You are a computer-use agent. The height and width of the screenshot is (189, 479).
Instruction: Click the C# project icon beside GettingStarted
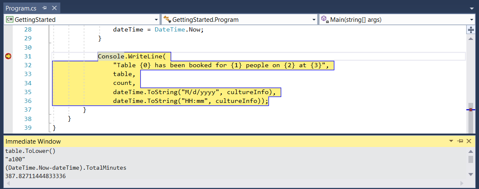click(x=9, y=20)
